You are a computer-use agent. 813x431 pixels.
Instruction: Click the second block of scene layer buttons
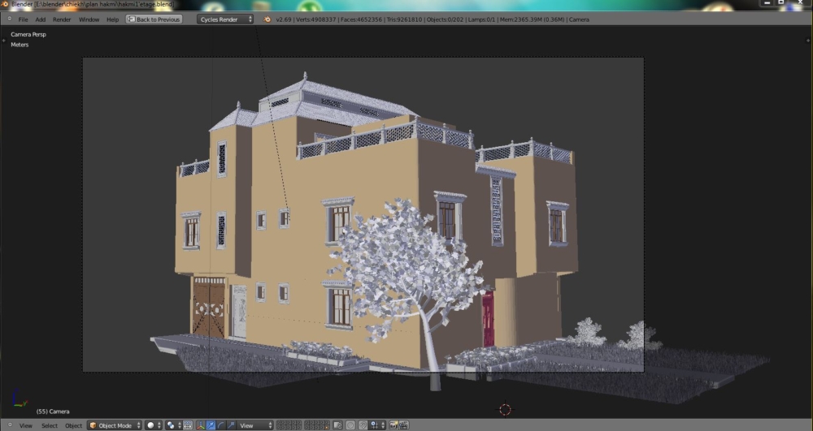[x=316, y=425]
